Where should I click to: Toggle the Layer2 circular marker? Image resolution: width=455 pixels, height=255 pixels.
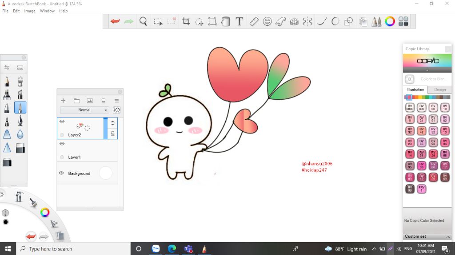click(x=62, y=135)
